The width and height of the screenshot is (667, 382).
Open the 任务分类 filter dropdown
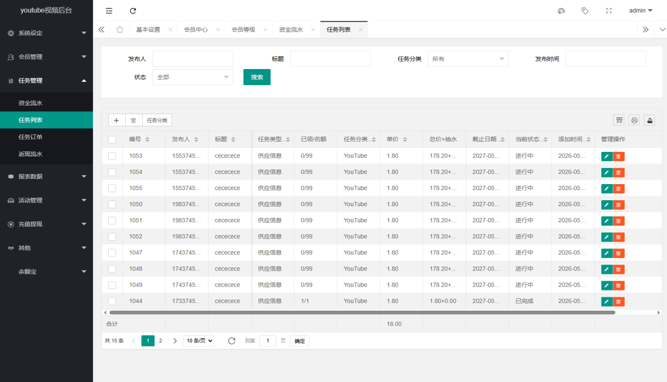(468, 59)
